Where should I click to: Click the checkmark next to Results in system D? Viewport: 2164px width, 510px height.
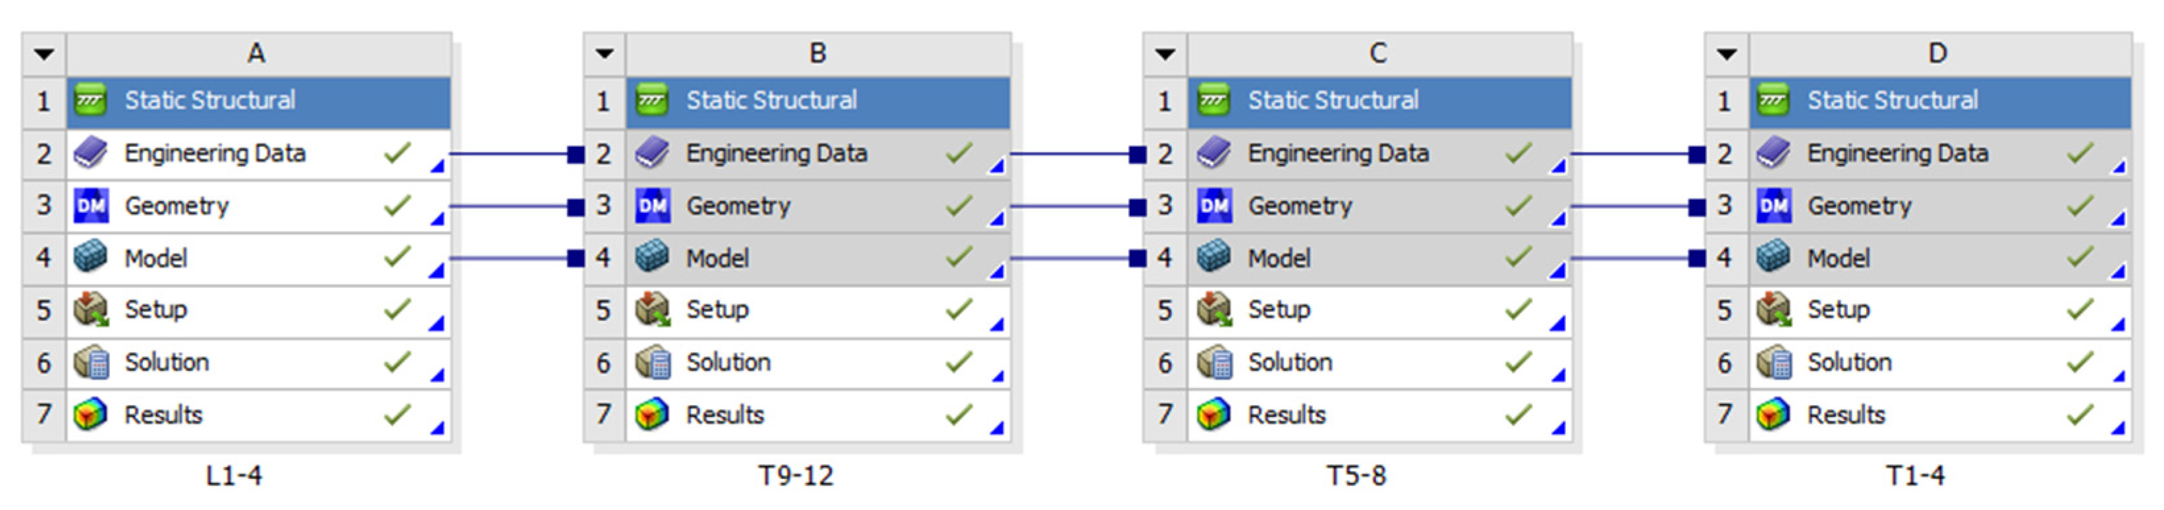pyautogui.click(x=2080, y=415)
